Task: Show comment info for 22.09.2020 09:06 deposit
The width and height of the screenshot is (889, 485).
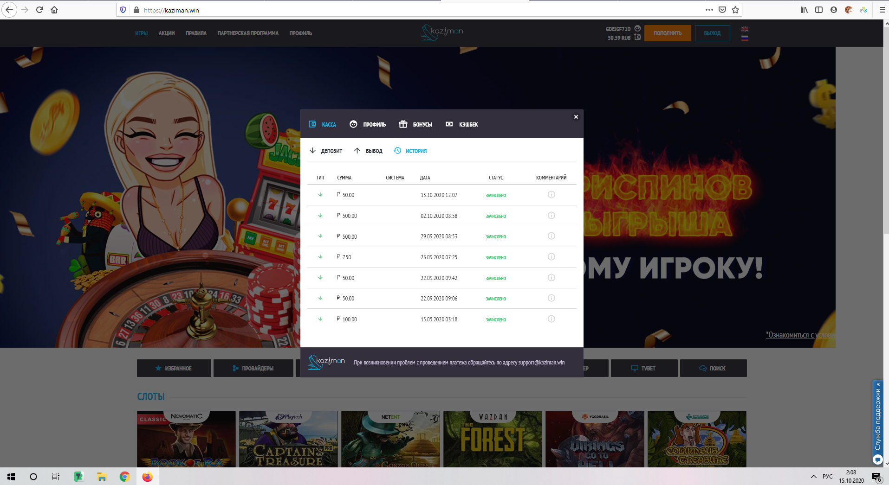Action: pos(552,298)
